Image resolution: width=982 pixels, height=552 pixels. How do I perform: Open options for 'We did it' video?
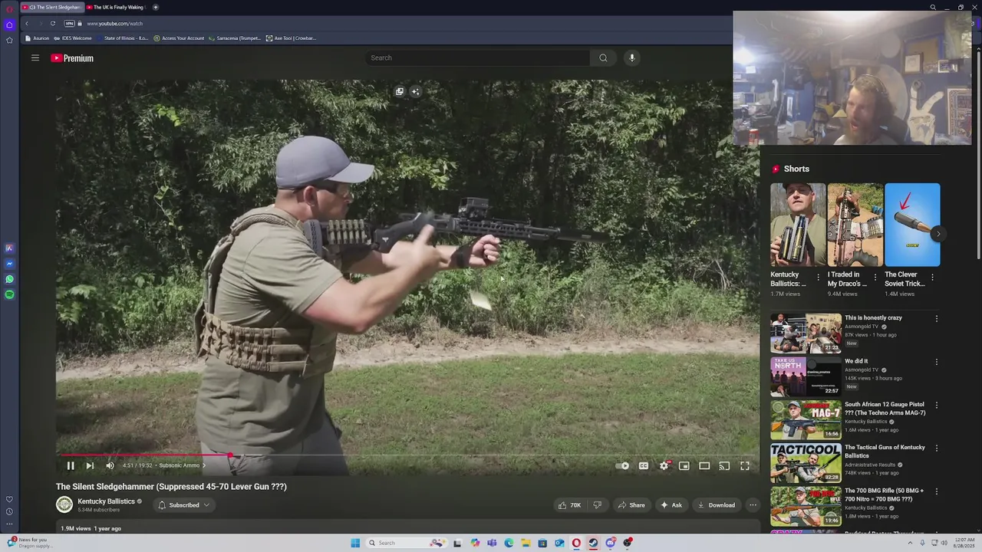click(x=937, y=362)
